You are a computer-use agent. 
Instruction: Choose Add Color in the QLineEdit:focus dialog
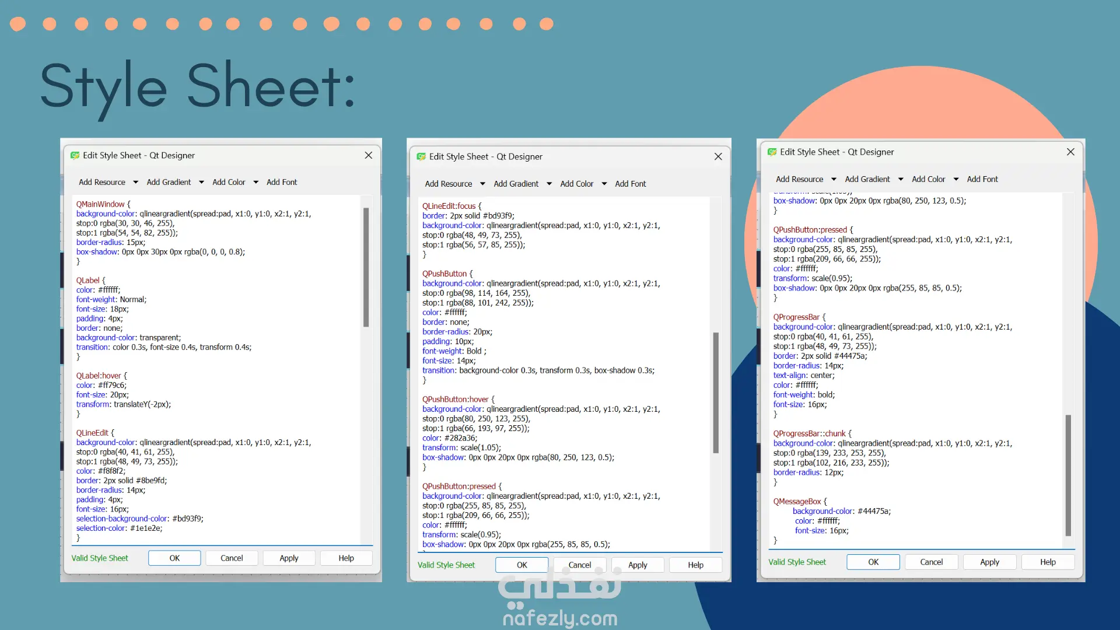pyautogui.click(x=577, y=184)
